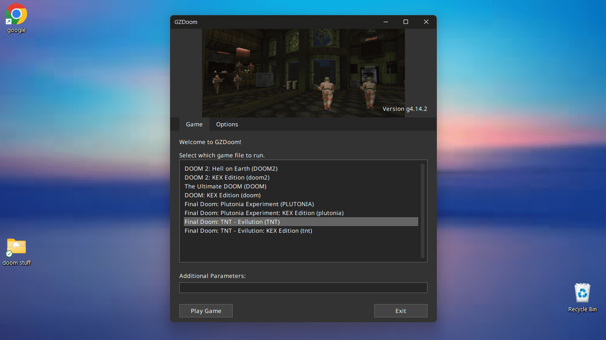Open the google Chrome desktop shortcut

click(16, 18)
